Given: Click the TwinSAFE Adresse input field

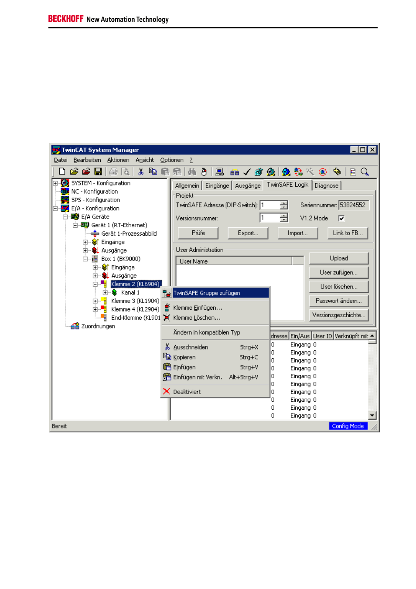Looking at the screenshot, I should point(270,205).
